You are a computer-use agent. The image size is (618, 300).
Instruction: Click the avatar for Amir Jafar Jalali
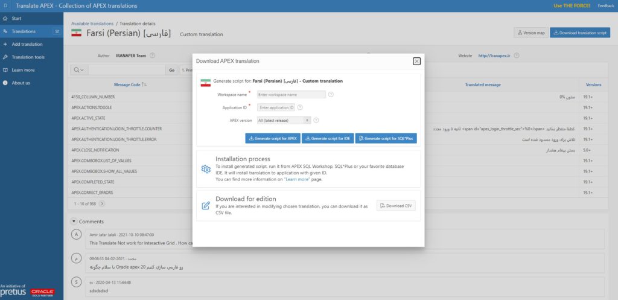[77, 235]
